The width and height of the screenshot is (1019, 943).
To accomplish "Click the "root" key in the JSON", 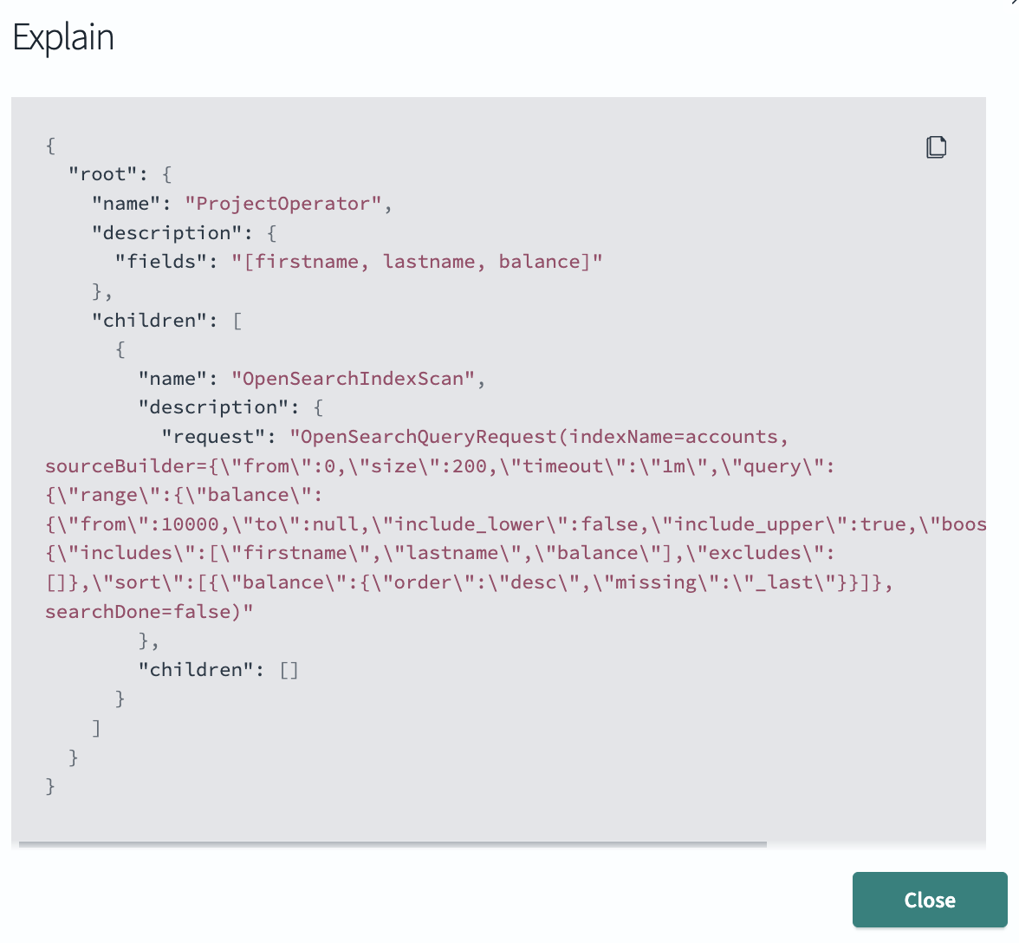I will pyautogui.click(x=102, y=174).
